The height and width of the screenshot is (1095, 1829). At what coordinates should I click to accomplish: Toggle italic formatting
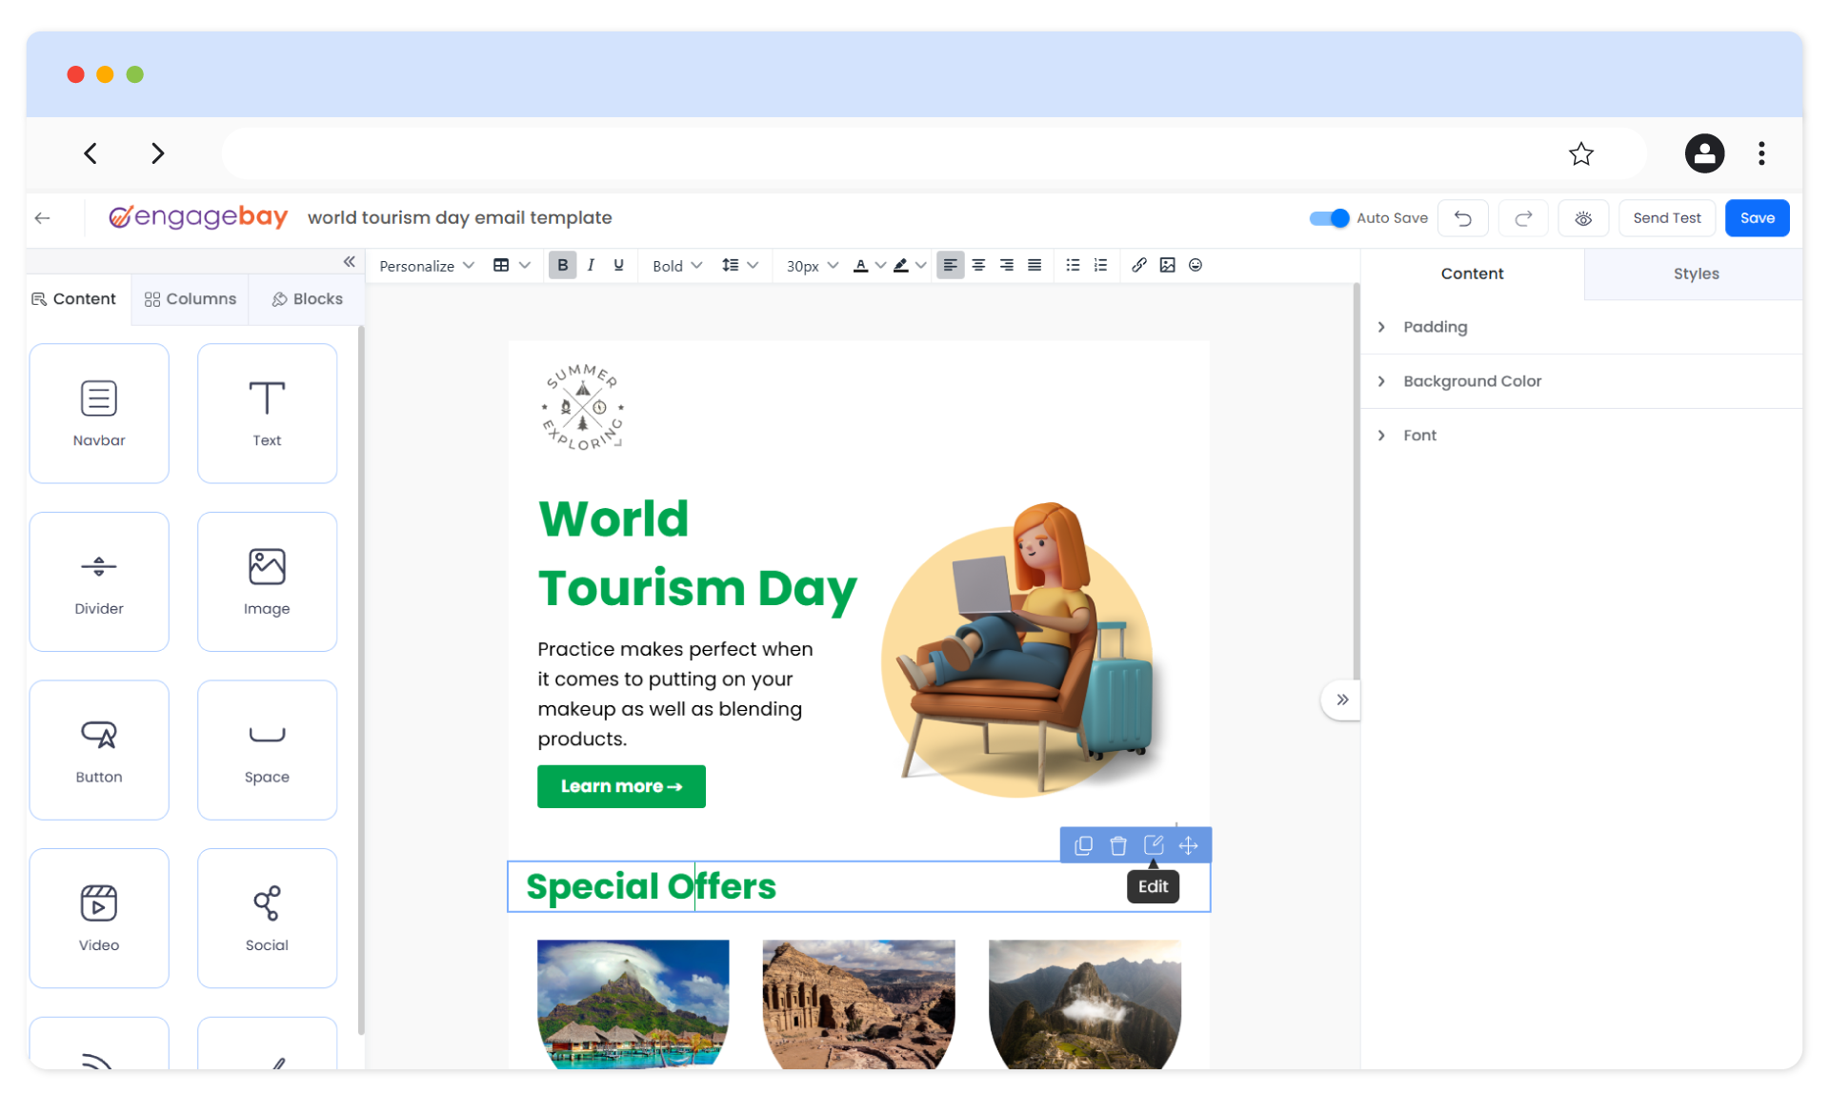point(591,265)
